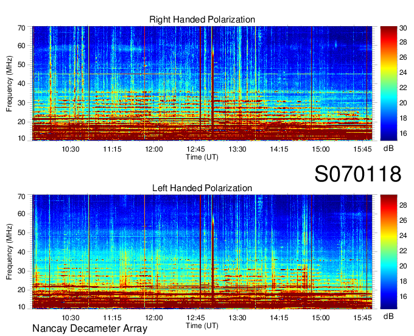The width and height of the screenshot is (414, 336).
Task: Click the S070118 identifier label
Action: tap(358, 174)
